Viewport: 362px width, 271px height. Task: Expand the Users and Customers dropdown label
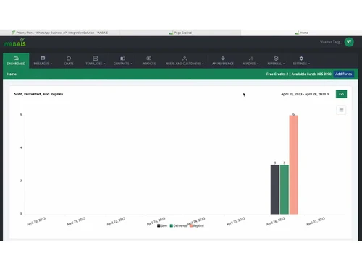pyautogui.click(x=185, y=64)
